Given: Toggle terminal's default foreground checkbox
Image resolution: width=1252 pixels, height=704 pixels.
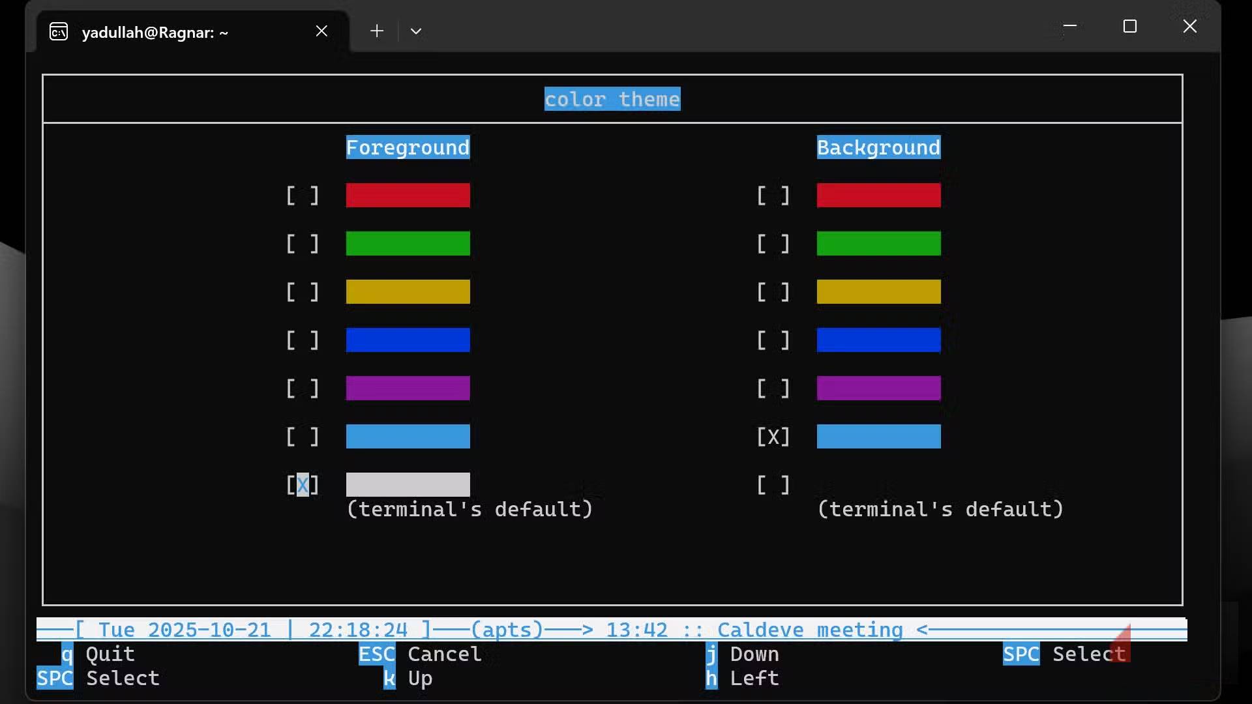Looking at the screenshot, I should coord(303,485).
